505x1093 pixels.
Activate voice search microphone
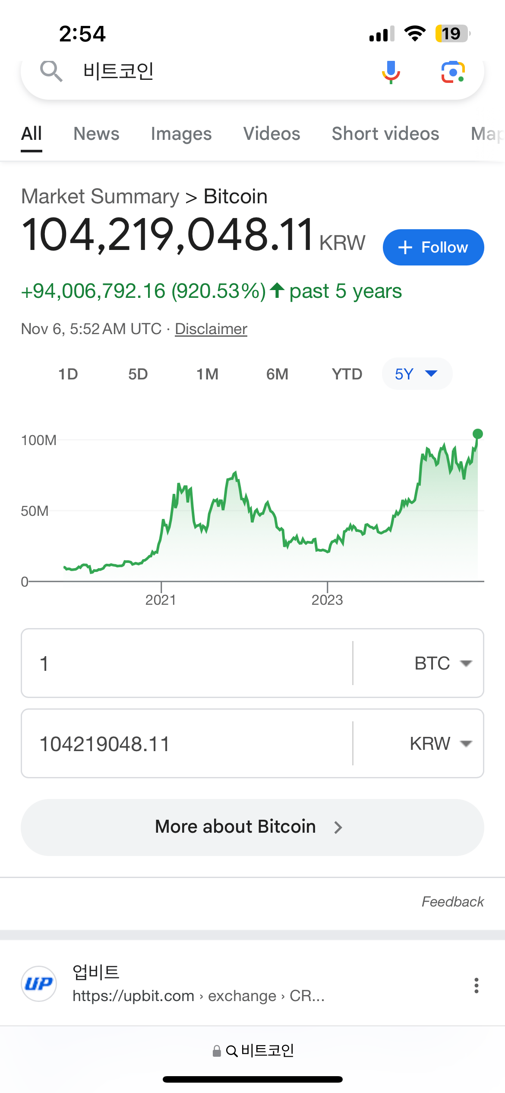[391, 71]
